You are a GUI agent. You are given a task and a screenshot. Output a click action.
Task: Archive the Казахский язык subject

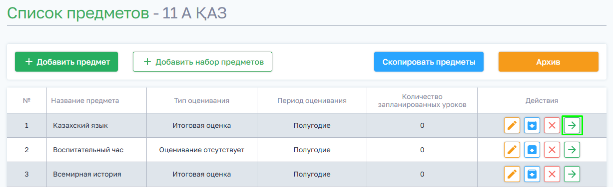(532, 125)
